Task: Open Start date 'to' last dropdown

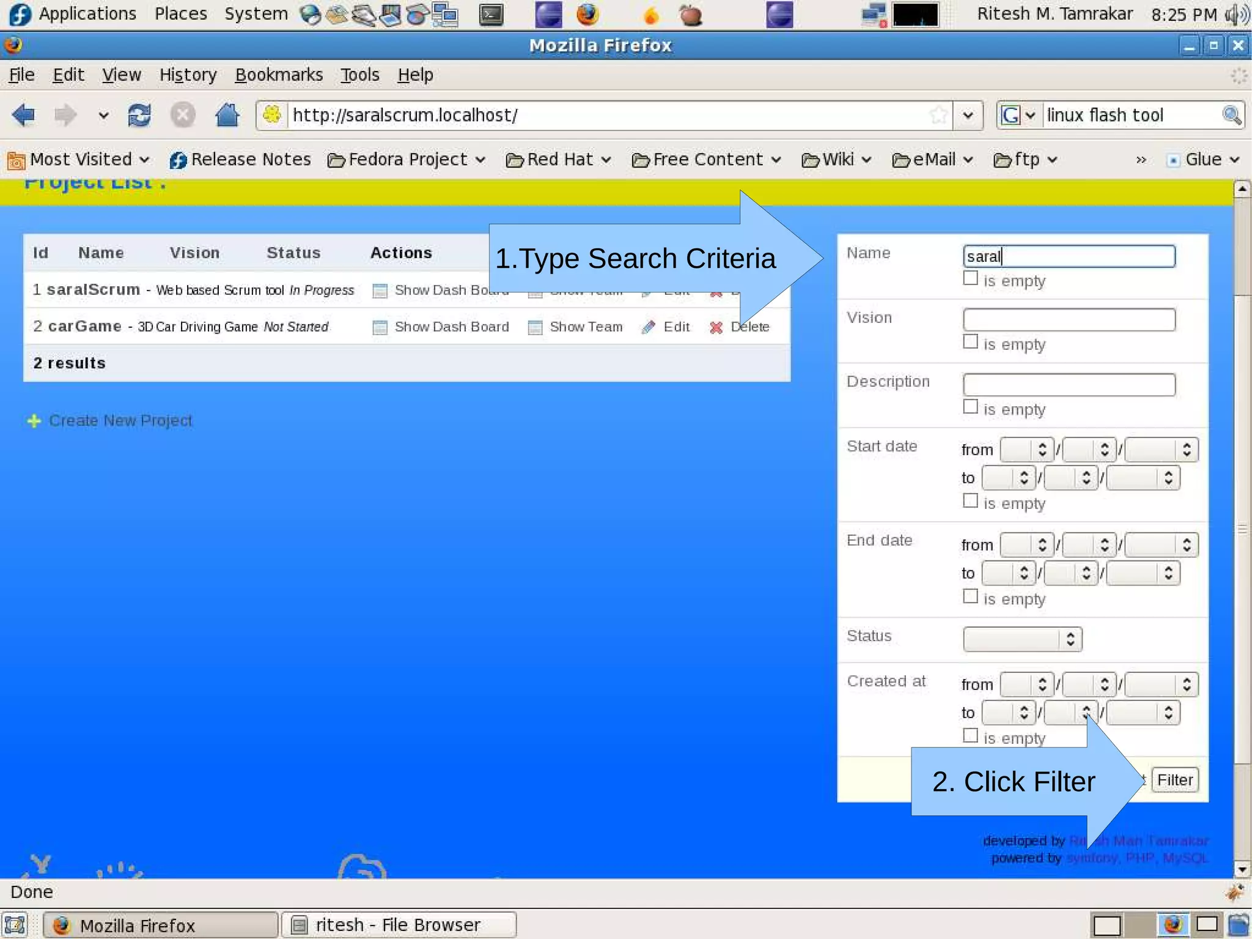Action: [x=1142, y=478]
